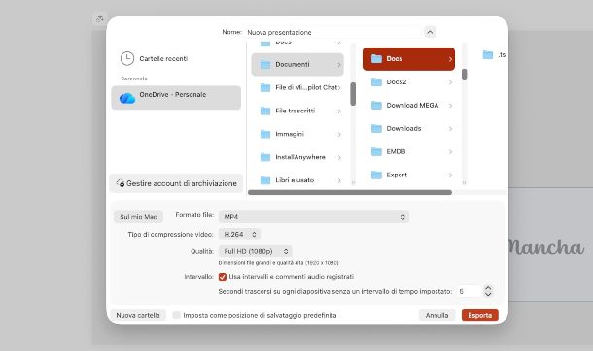Click Gestire account di archiviazione button

pyautogui.click(x=176, y=183)
